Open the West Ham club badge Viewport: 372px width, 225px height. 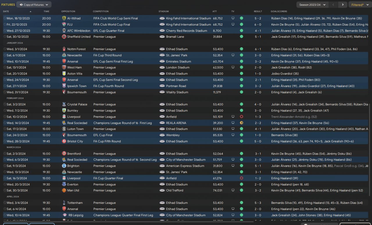point(64,68)
